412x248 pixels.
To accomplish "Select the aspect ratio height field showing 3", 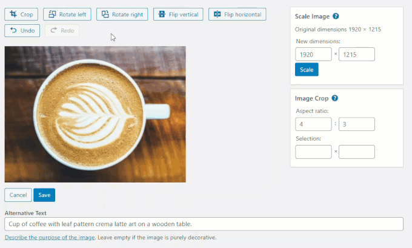I will pos(357,124).
